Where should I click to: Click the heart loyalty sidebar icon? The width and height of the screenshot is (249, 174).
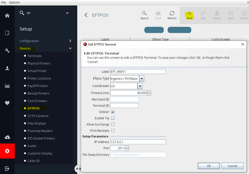point(7,103)
